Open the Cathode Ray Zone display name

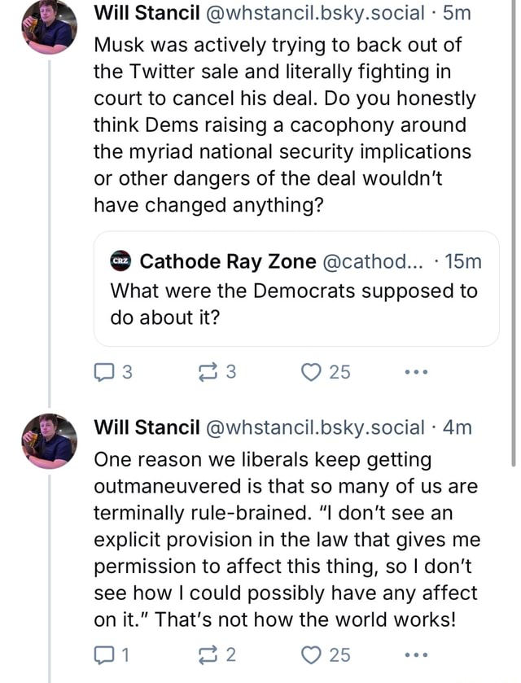pyautogui.click(x=228, y=261)
